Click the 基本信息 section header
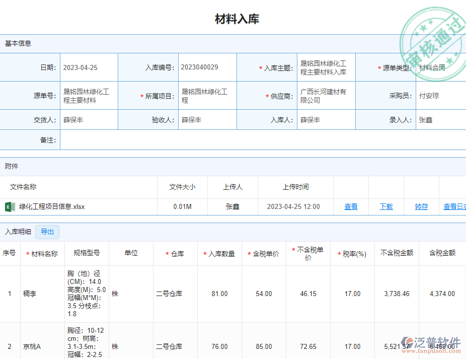 18,43
